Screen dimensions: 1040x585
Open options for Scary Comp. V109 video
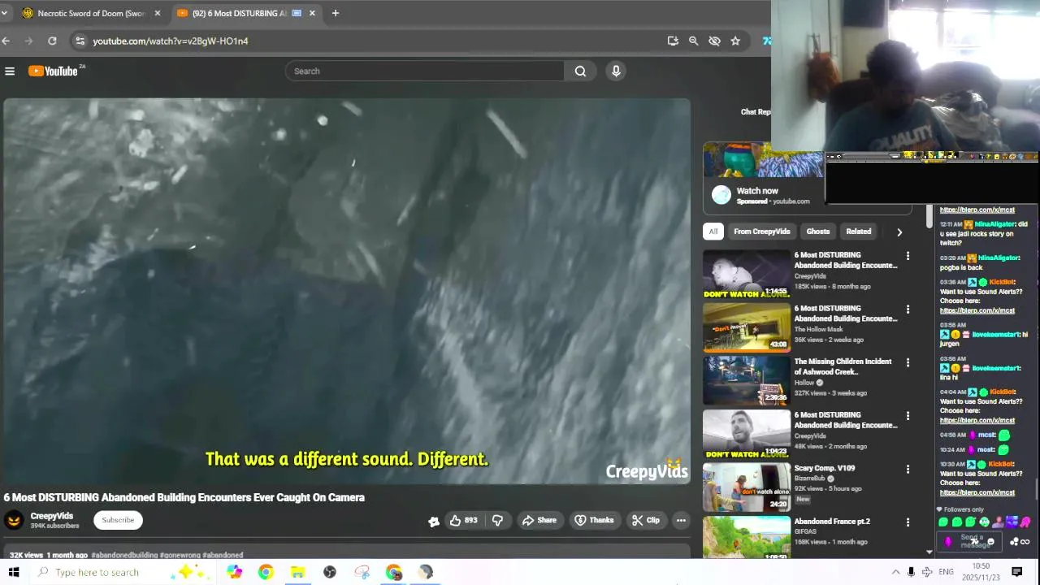908,470
